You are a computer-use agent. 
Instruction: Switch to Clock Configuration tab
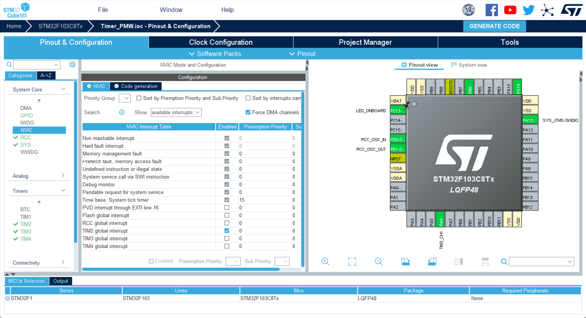(221, 42)
